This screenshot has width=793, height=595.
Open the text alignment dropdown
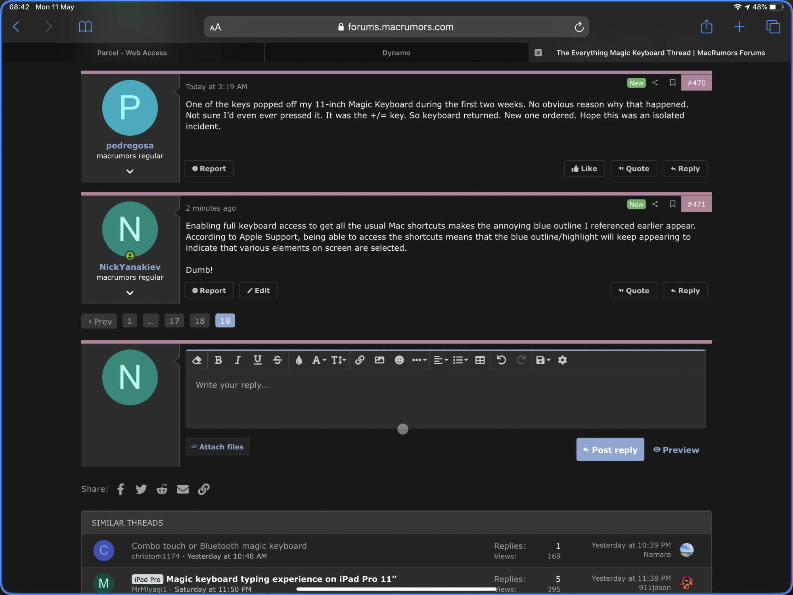441,360
